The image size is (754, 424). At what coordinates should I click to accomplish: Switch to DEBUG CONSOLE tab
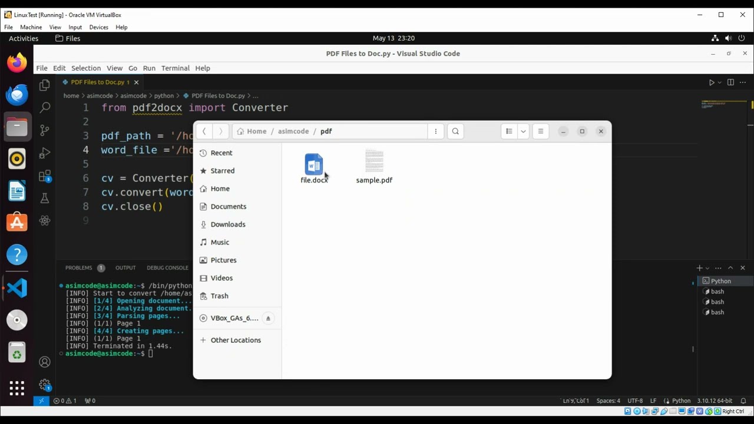click(168, 268)
